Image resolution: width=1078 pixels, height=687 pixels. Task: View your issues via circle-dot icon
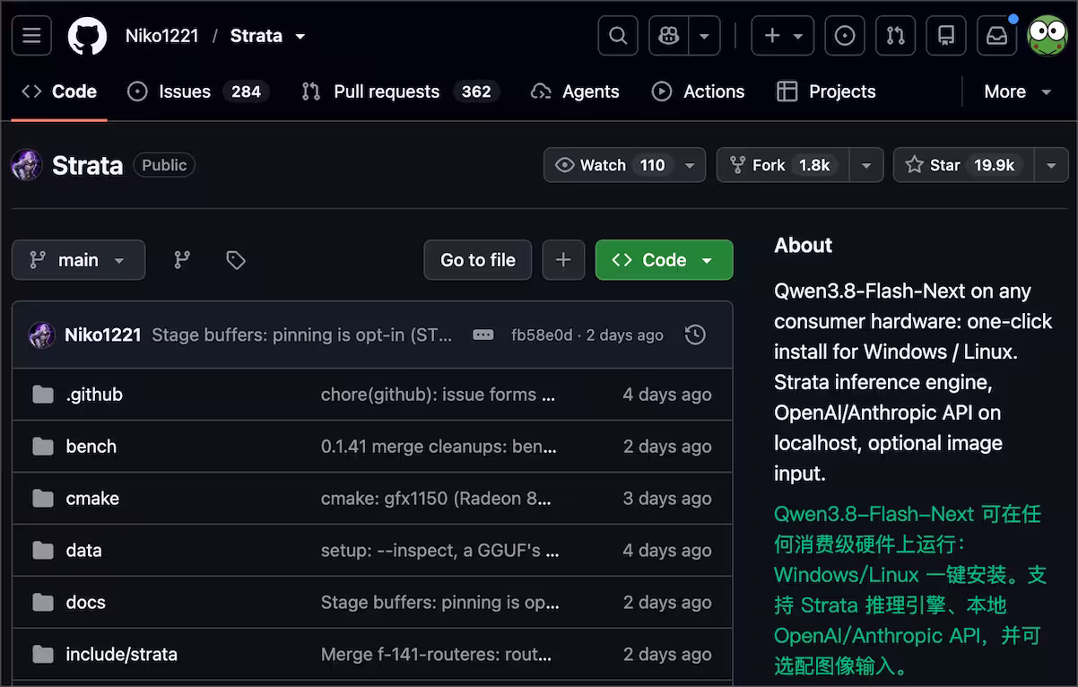tap(845, 36)
